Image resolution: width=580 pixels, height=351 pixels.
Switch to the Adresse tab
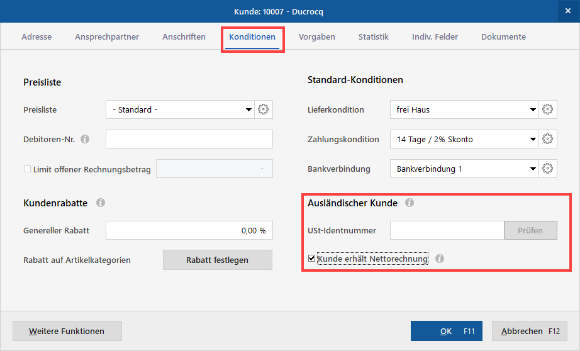pos(36,37)
